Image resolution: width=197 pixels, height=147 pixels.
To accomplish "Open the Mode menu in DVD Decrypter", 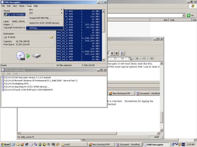I will point(22,6).
